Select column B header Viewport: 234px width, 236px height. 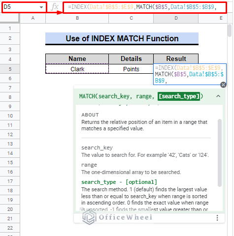(x=77, y=18)
